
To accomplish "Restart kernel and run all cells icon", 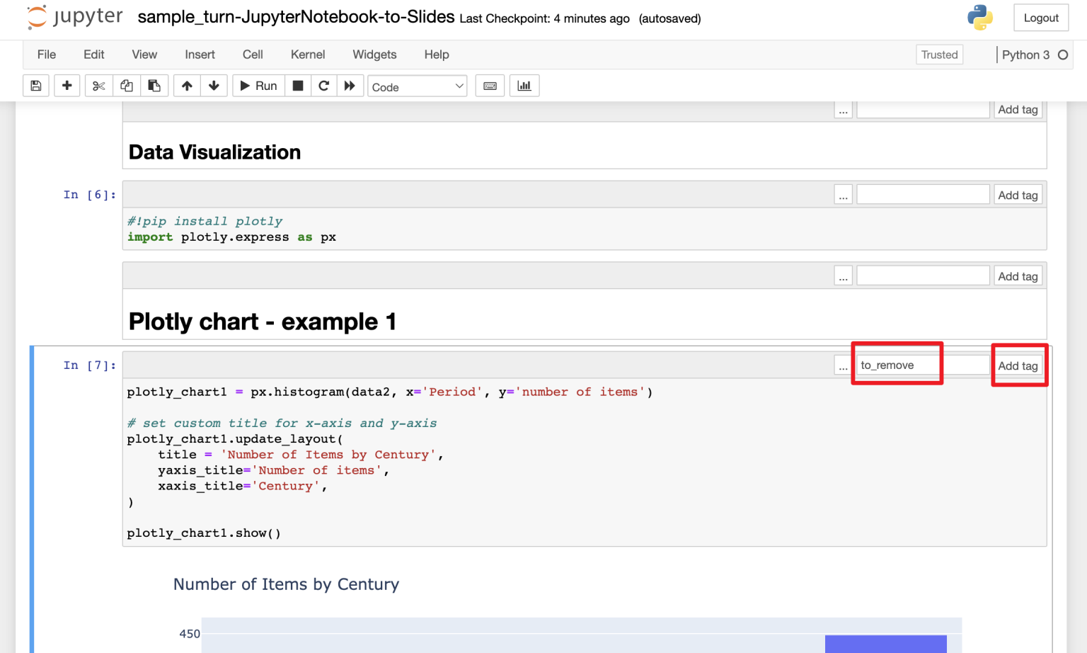I will 350,86.
